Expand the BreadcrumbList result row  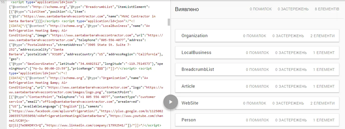click(x=257, y=70)
